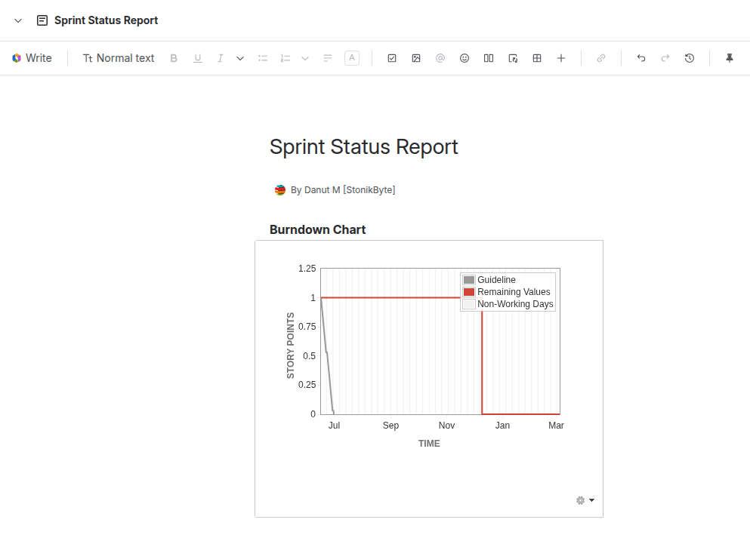This screenshot has height=538, width=750.
Task: Collapse the page header chevron
Action: point(18,20)
